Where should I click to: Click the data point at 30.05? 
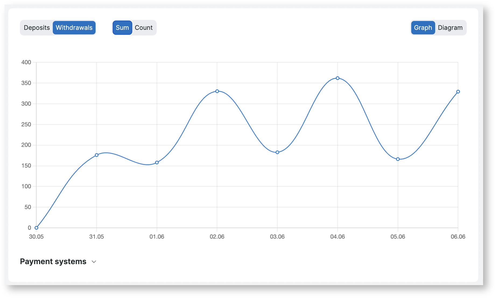pos(36,228)
